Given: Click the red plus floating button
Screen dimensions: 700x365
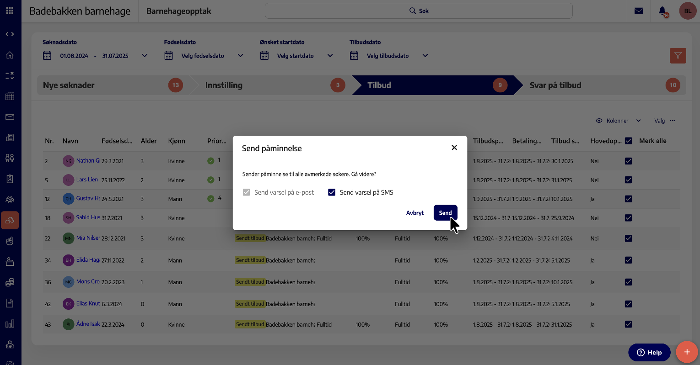Looking at the screenshot, I should coord(687,352).
